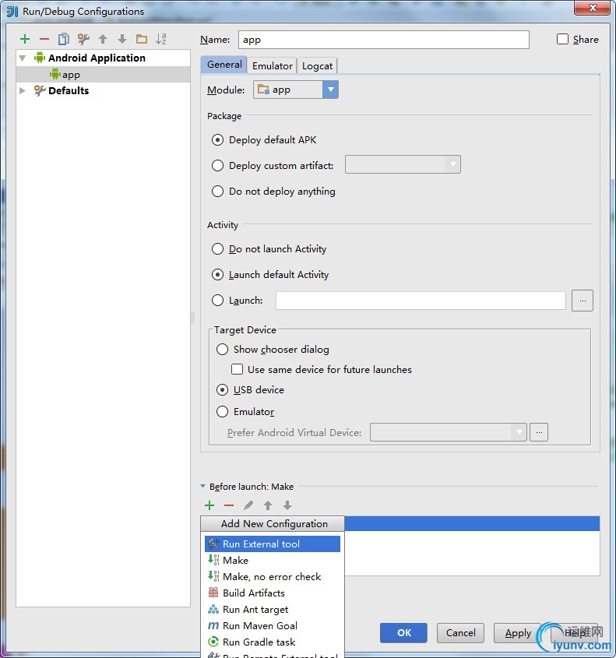Sort configurations alphabetically
The width and height of the screenshot is (616, 658).
161,39
